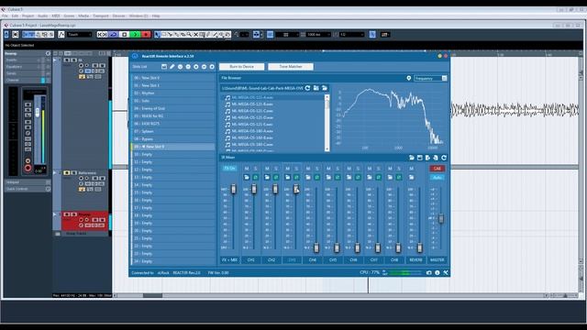Open CH2 folder icon to load an IR

point(267,177)
